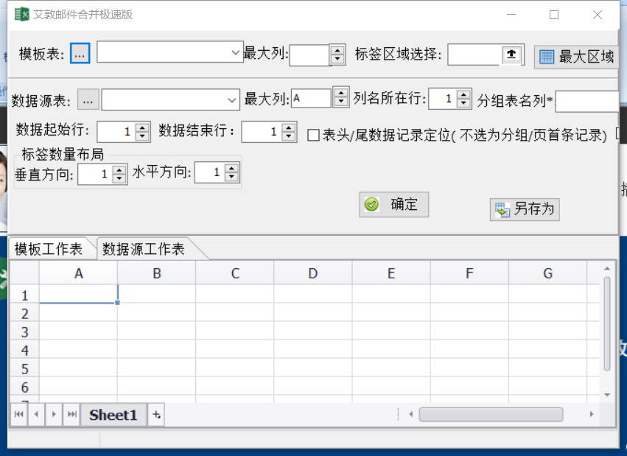
Task: Select row 3 header
Action: 25,332
